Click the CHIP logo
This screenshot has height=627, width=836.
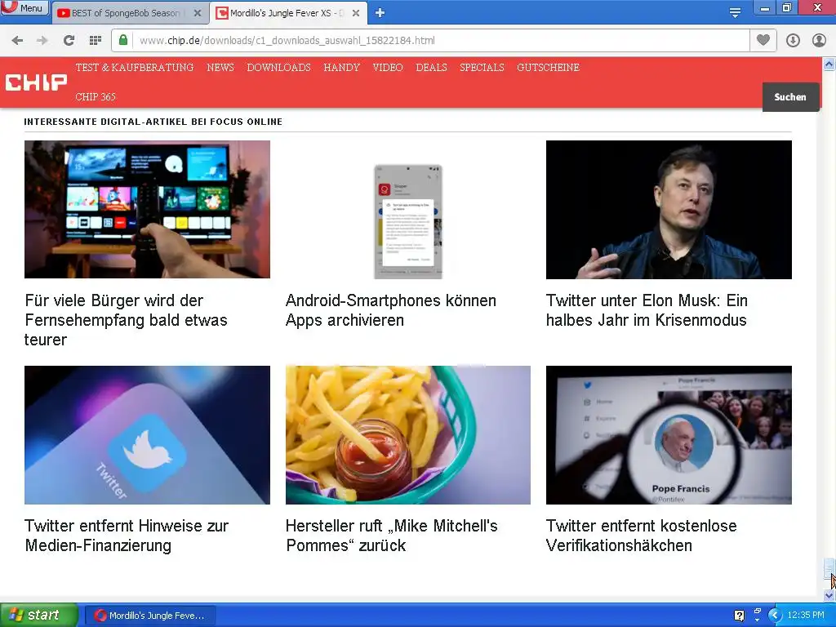(36, 82)
